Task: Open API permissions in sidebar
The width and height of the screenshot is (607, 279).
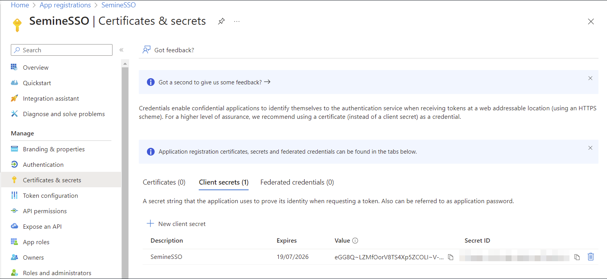Action: [x=45, y=211]
